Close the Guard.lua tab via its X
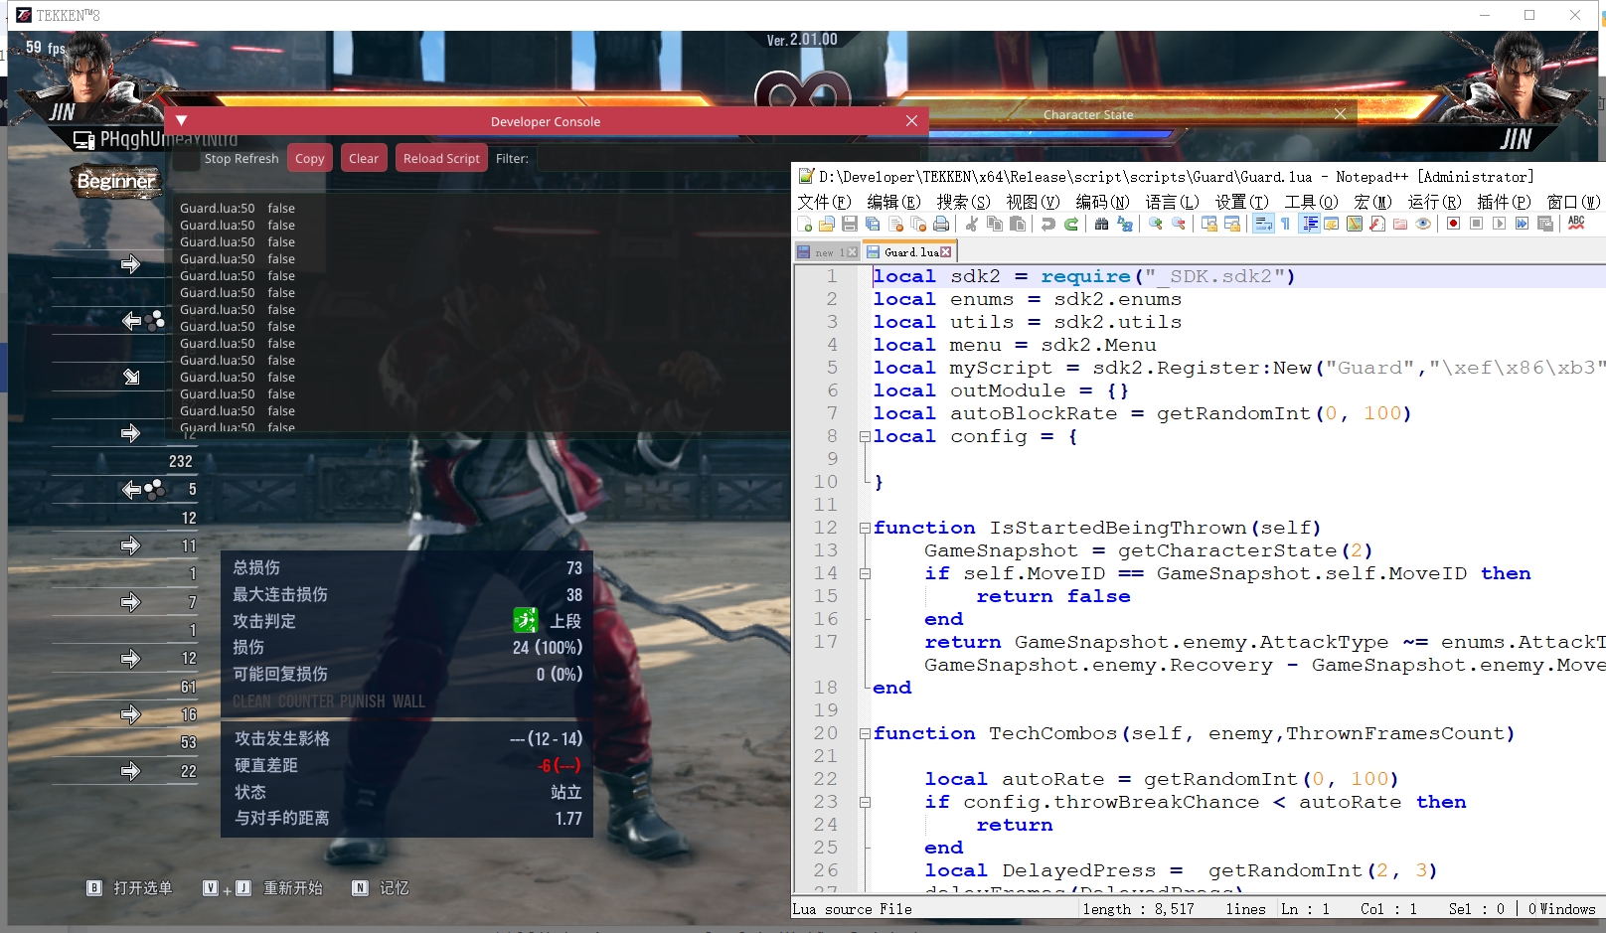The height and width of the screenshot is (933, 1606). click(x=945, y=252)
